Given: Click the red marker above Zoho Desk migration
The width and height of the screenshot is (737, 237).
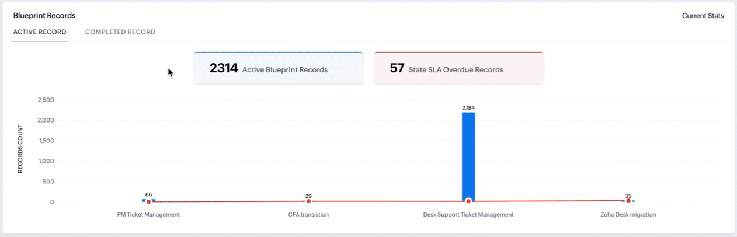Looking at the screenshot, I should (628, 201).
